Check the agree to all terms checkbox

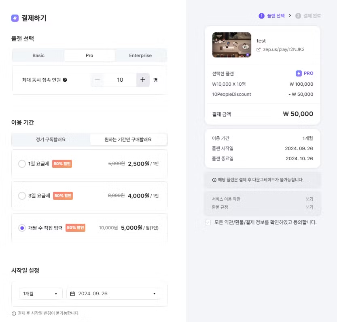coord(208,222)
